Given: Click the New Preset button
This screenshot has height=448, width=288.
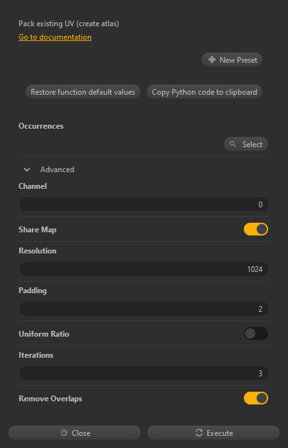Looking at the screenshot, I should pos(232,60).
